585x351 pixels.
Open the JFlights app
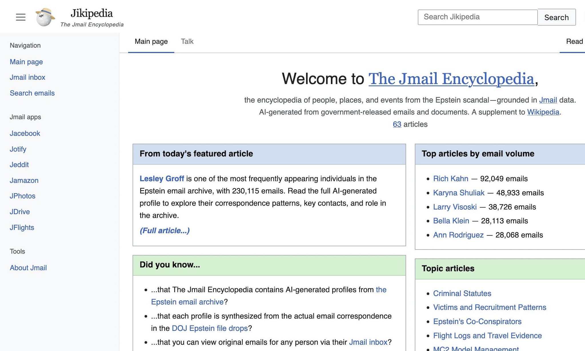[22, 227]
